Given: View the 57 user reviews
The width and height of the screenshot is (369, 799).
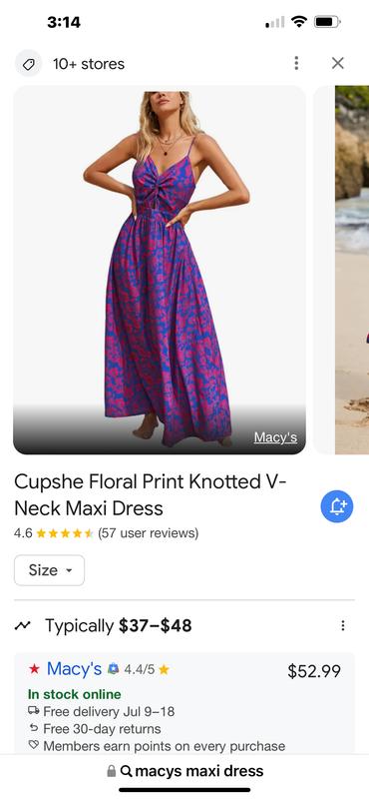Looking at the screenshot, I should [149, 533].
